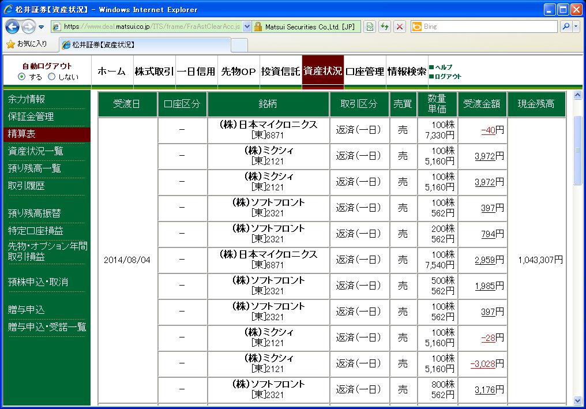586x409 pixels.
Task: Open 取引履歴 in the sidebar
Action: [x=26, y=185]
